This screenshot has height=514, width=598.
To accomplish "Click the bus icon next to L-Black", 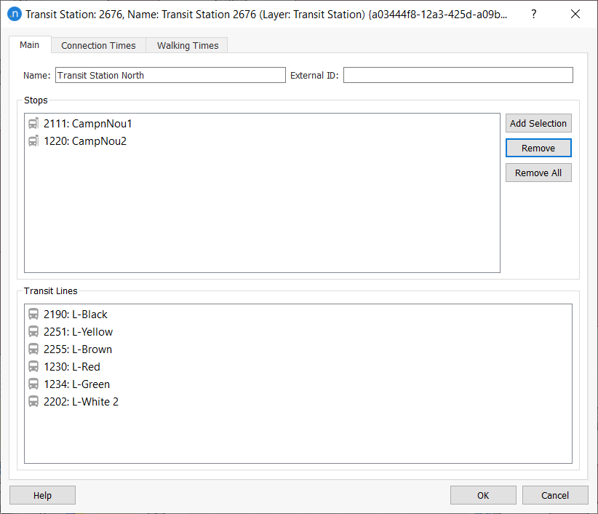I will pyautogui.click(x=33, y=315).
